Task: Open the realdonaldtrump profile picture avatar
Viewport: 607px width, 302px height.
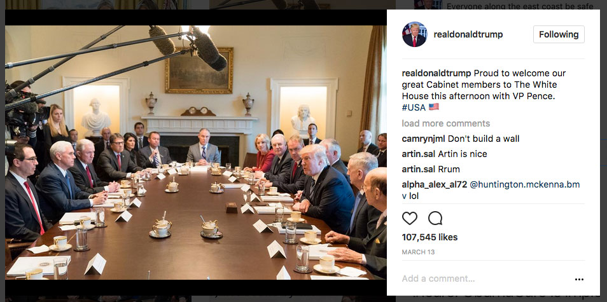Action: point(414,34)
